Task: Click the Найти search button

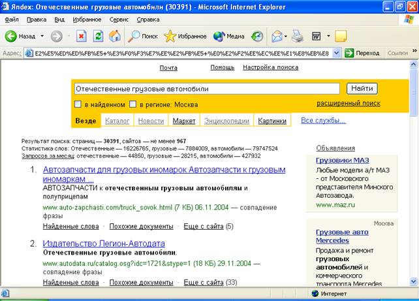Action: pos(361,89)
